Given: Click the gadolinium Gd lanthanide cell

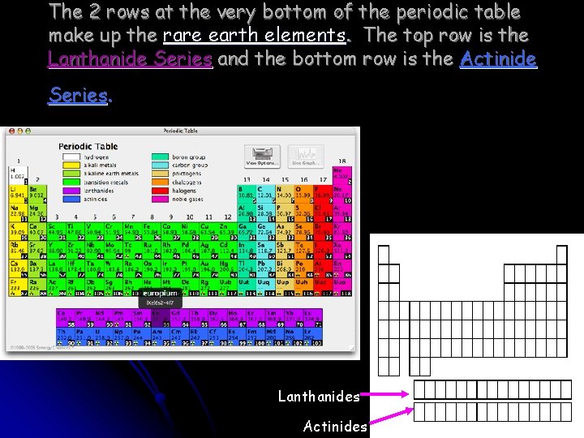Looking at the screenshot, I should click(x=179, y=318).
